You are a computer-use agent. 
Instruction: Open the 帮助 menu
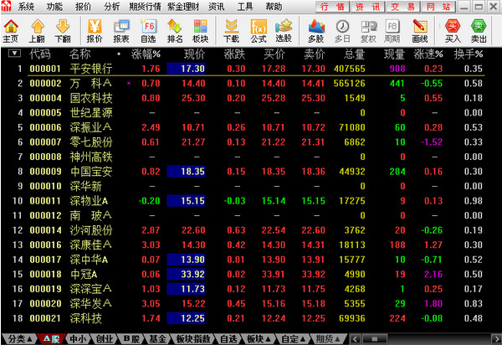pyautogui.click(x=274, y=7)
